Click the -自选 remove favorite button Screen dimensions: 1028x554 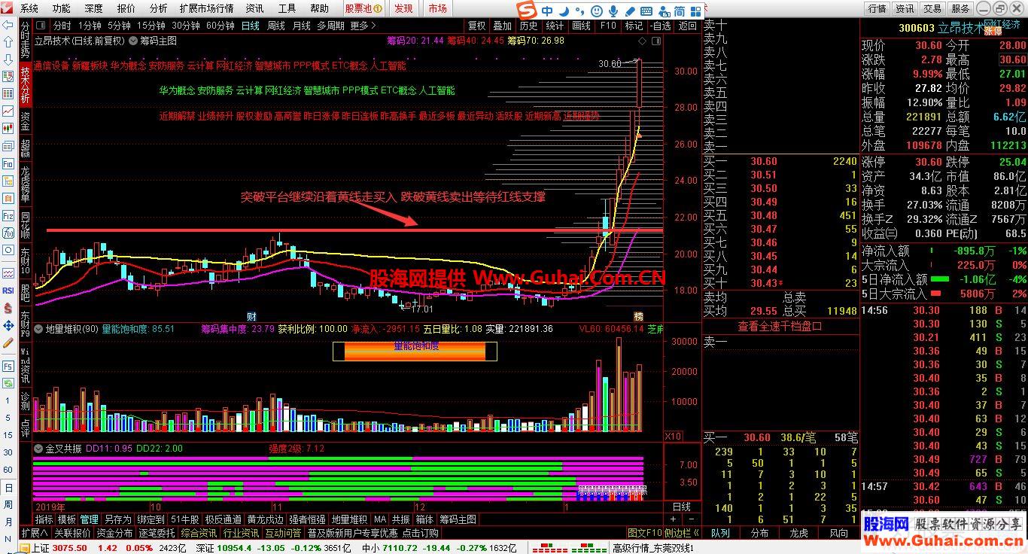pos(659,26)
